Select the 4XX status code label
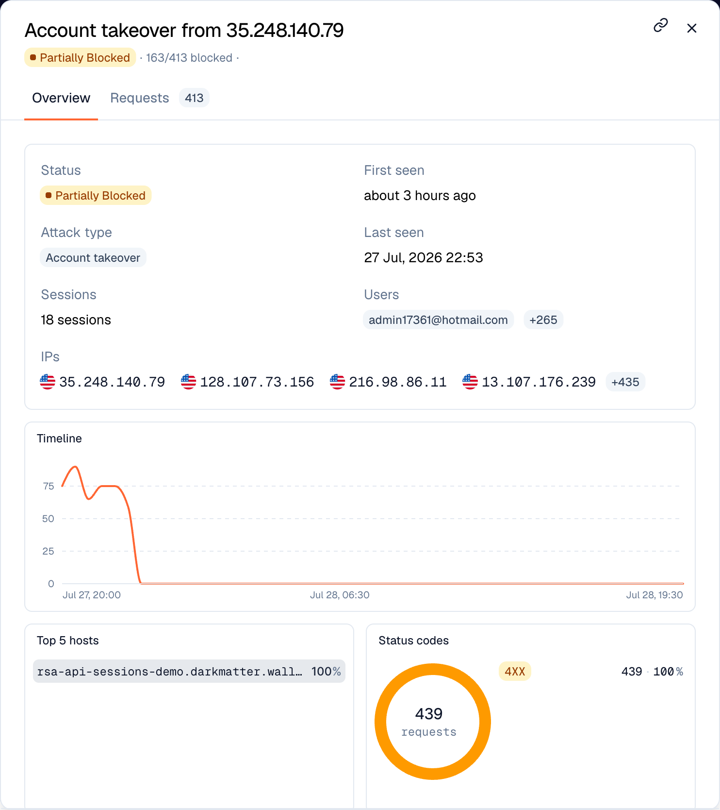 click(515, 671)
